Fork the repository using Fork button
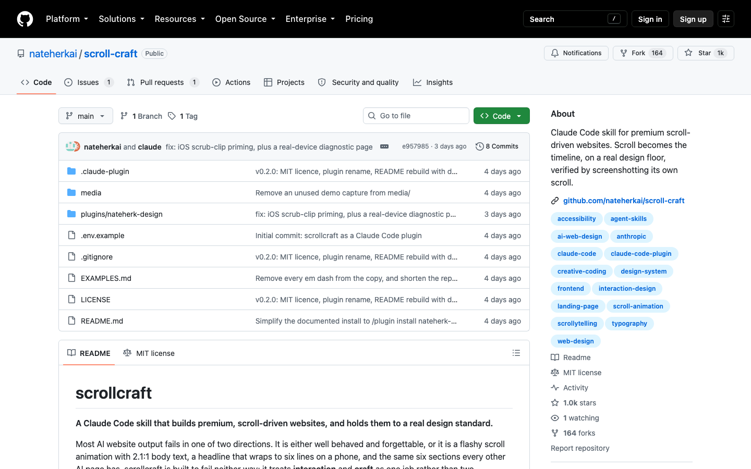Screen dimensions: 751x469 click(643, 53)
